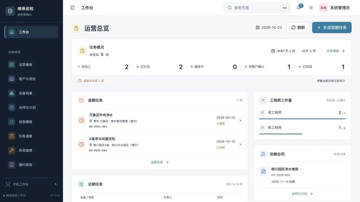The image size is (360, 202).
Task: Click the 逾期任务 header clock icon
Action: [x=81, y=100]
